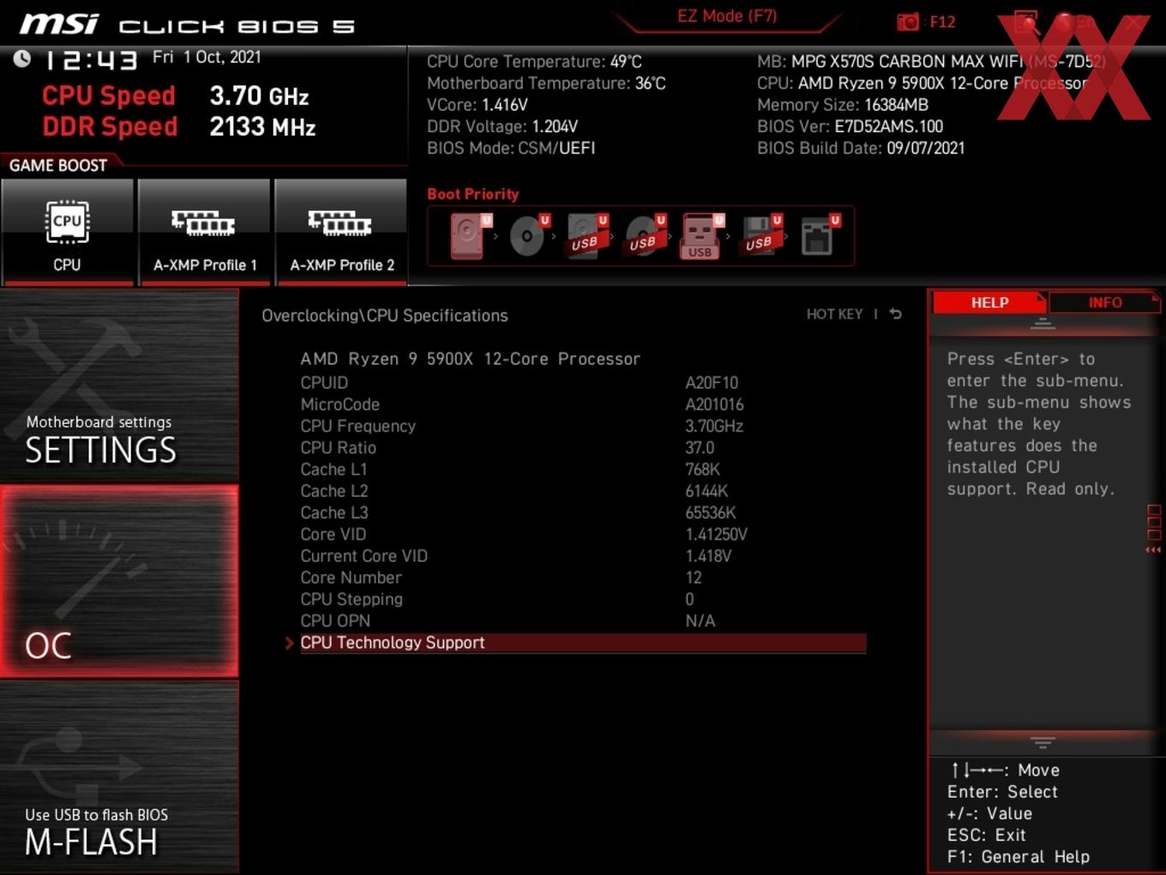Open the HOT KEY list
Image resolution: width=1166 pixels, height=875 pixels.
click(x=834, y=314)
